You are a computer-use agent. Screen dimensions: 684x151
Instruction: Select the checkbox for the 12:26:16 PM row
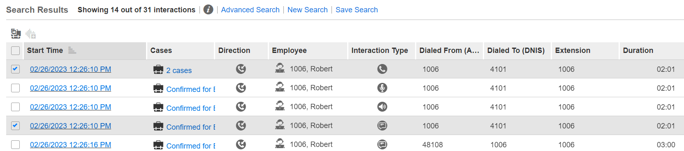15,144
